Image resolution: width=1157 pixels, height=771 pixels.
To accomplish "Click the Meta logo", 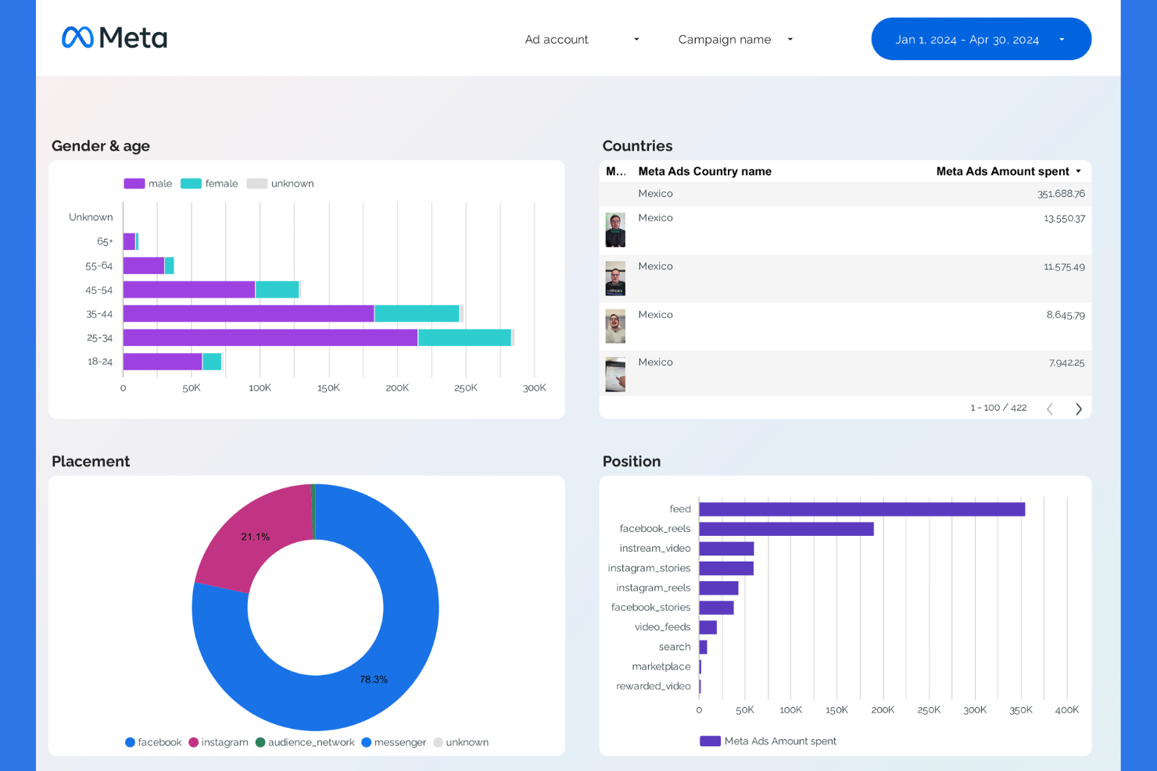I will tap(114, 37).
